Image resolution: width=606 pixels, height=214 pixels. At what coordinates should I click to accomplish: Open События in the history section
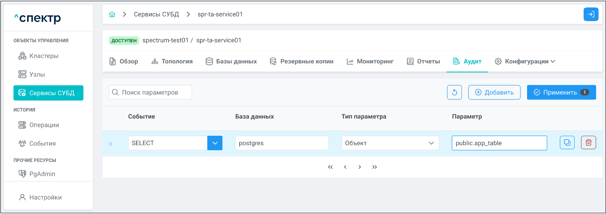[x=42, y=144]
